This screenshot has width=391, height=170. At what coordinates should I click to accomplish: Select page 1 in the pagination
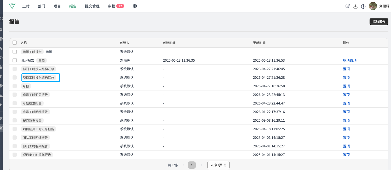click(x=192, y=165)
